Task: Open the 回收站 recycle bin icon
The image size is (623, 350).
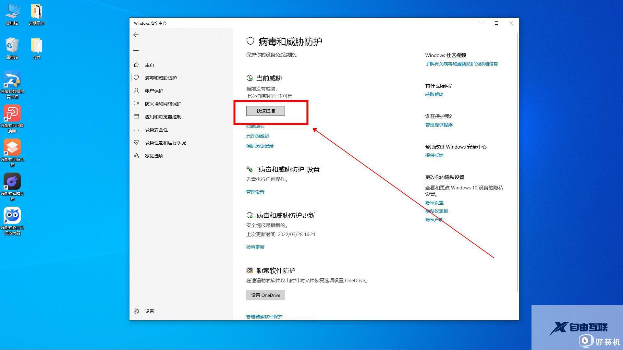Action: point(12,49)
